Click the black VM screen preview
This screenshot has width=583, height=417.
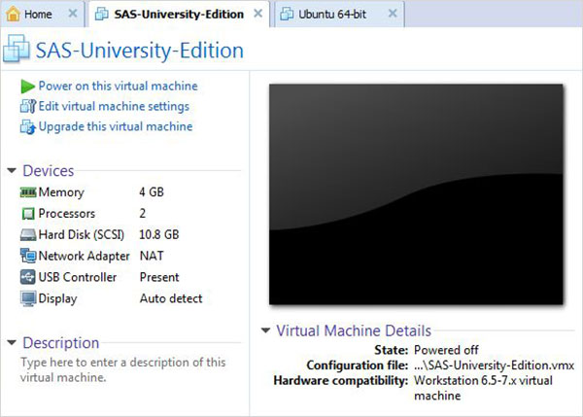pyautogui.click(x=416, y=194)
